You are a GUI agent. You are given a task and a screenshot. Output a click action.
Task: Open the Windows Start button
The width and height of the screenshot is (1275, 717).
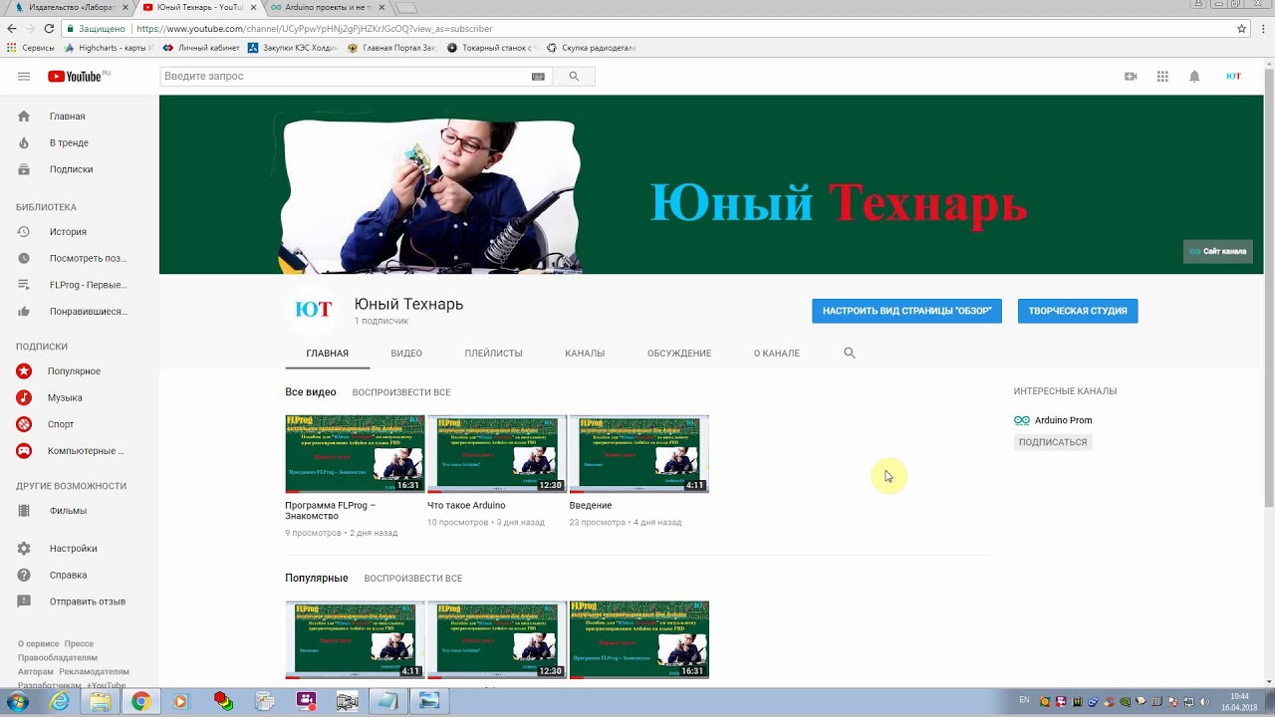pos(18,702)
